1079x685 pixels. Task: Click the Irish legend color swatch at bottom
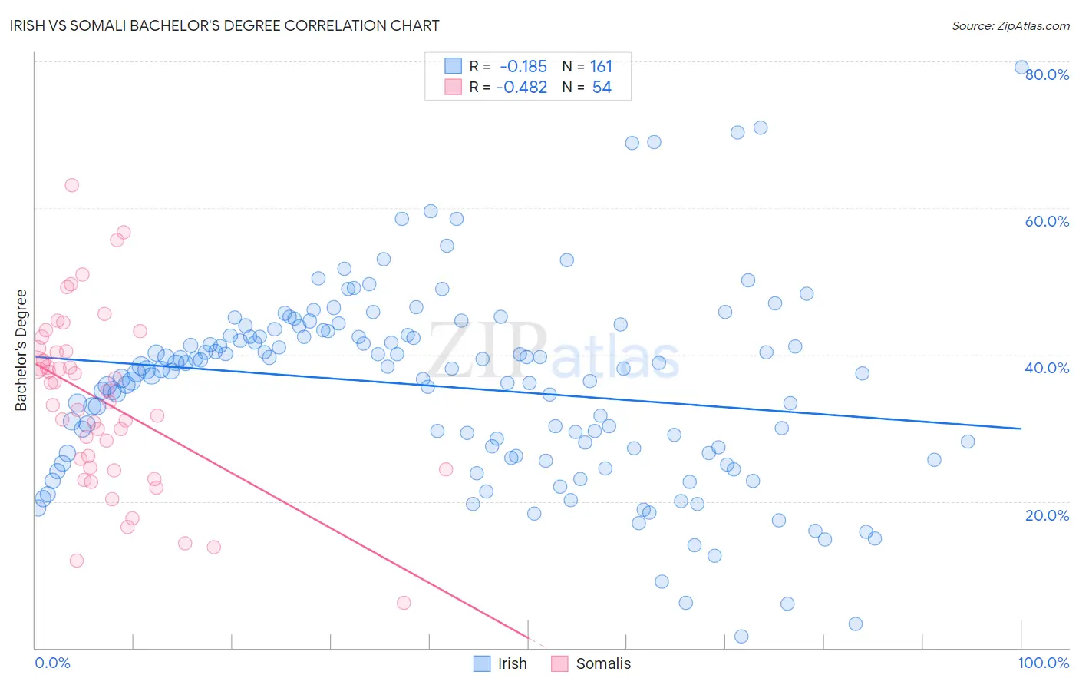pos(482,663)
